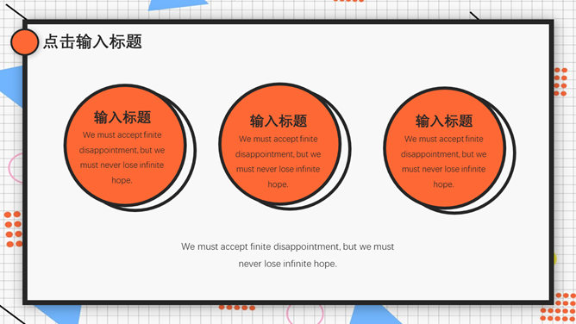Select the bottom caption starting with We must accept

point(288,255)
